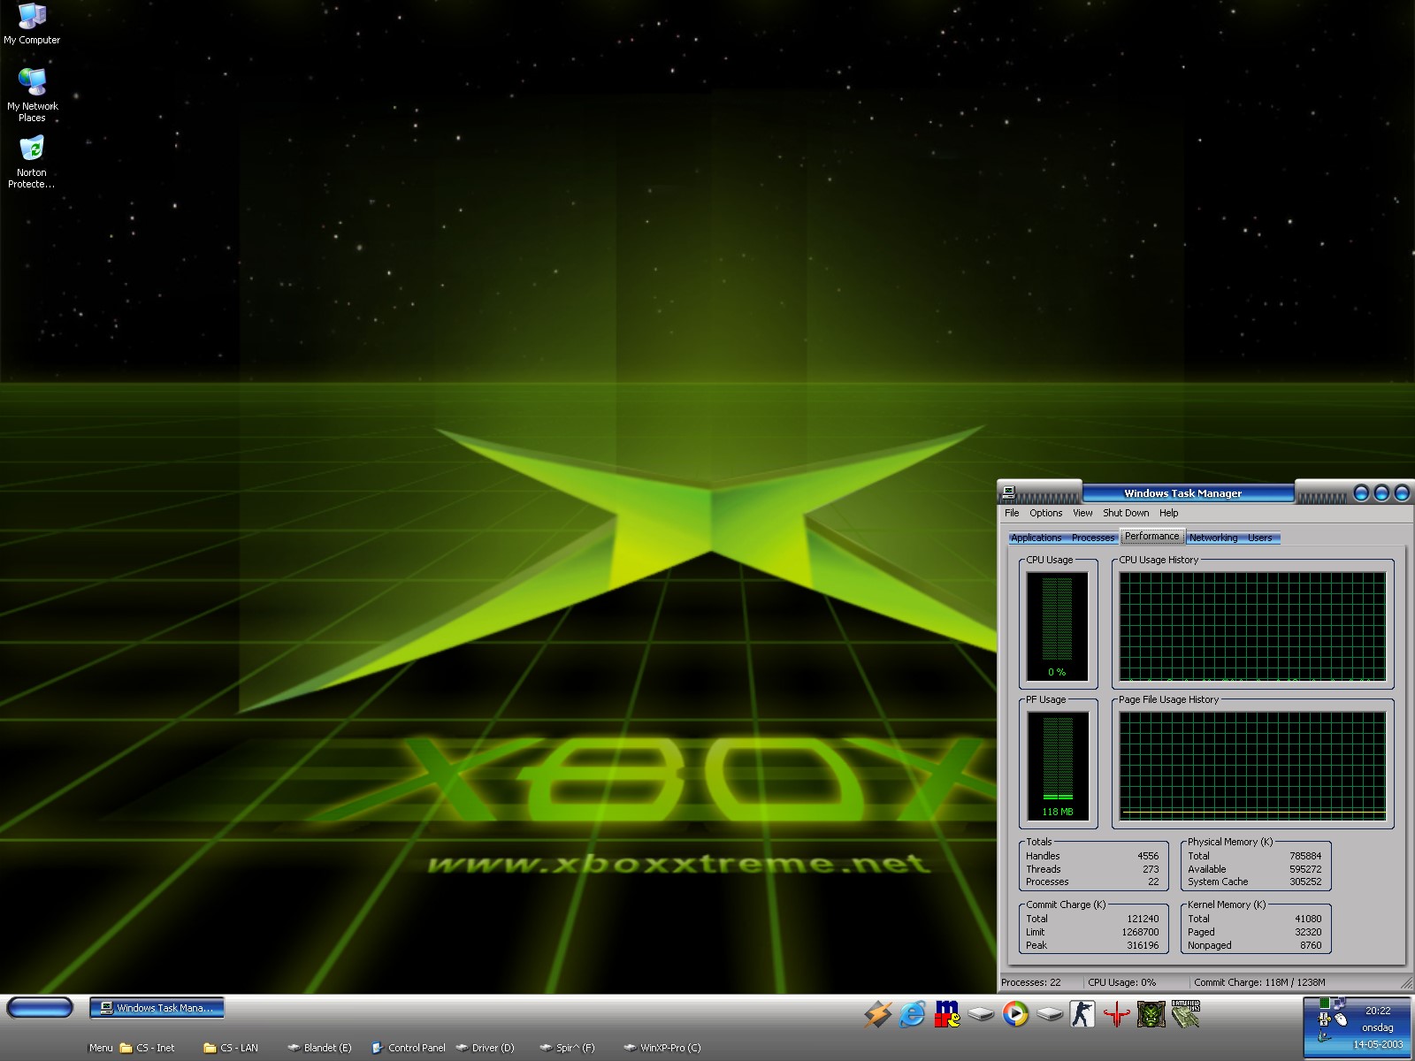Click the CPU Usage History graph

(1252, 626)
